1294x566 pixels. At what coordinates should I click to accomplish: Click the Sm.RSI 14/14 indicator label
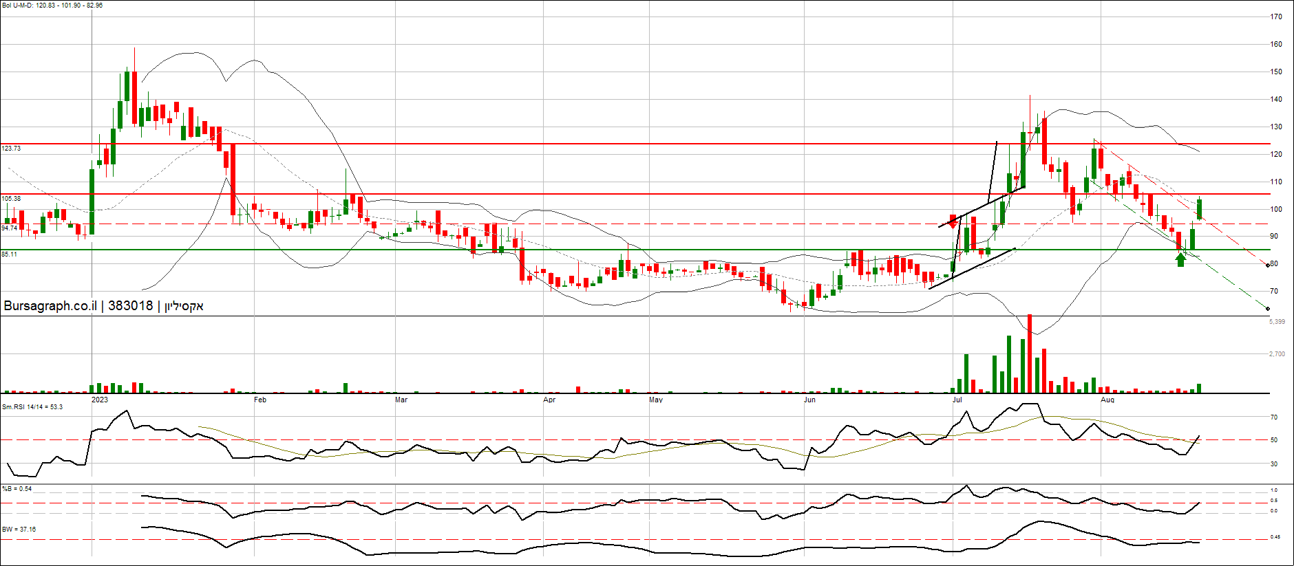(32, 407)
